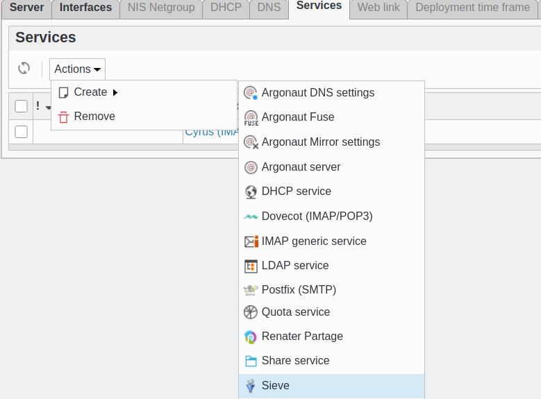Image resolution: width=541 pixels, height=399 pixels.
Task: Click the Dovecot wave icon
Action: coord(251,217)
